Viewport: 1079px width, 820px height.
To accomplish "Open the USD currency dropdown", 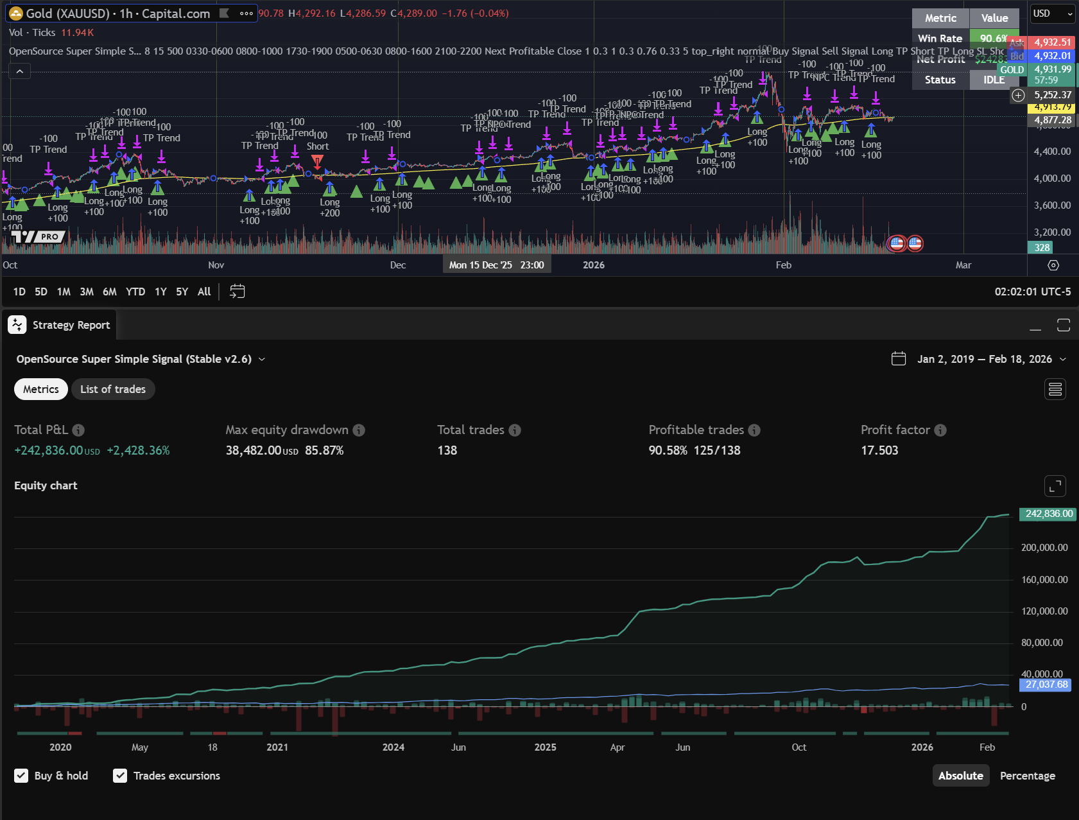I will 1052,13.
